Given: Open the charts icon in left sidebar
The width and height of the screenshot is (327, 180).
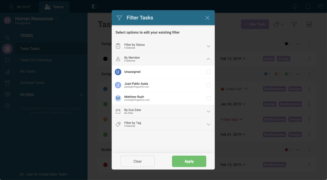Looking at the screenshot, I should tap(7, 72).
